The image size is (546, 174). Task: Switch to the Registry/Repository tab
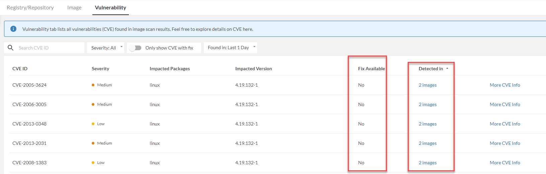[30, 7]
